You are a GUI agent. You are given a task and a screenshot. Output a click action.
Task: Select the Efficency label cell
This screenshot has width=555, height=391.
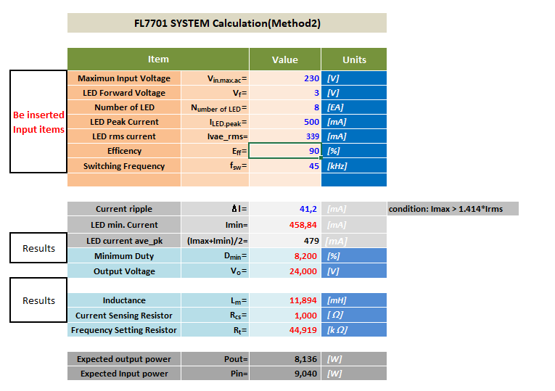click(124, 151)
